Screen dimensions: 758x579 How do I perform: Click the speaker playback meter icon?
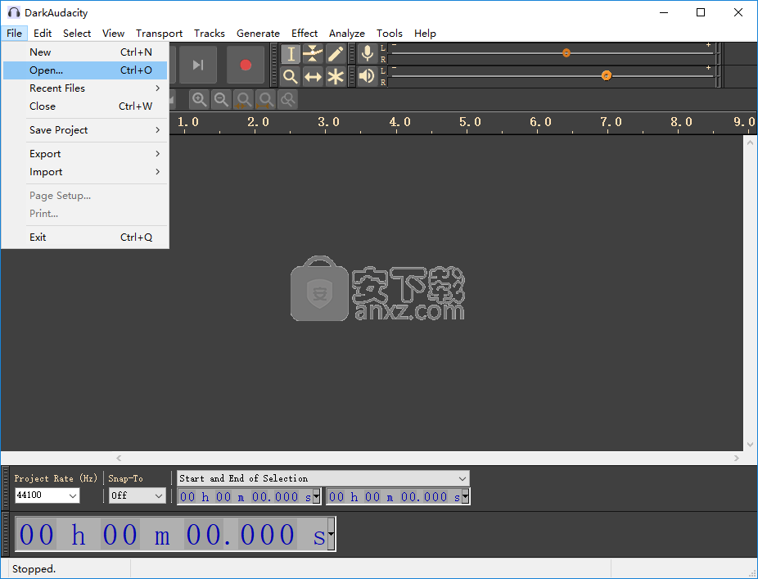click(367, 76)
